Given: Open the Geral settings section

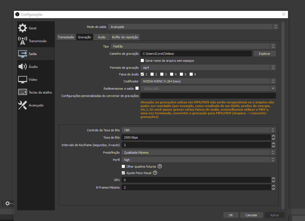Looking at the screenshot, I should point(36,28).
